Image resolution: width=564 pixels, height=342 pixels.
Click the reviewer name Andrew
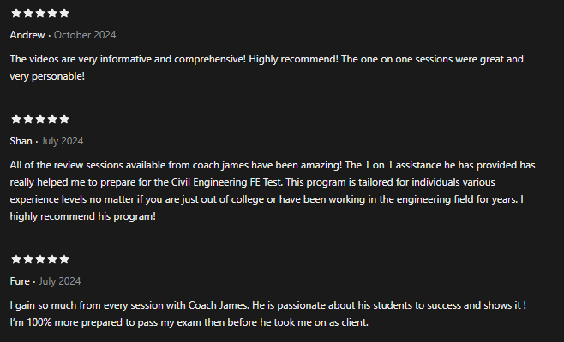coord(27,35)
